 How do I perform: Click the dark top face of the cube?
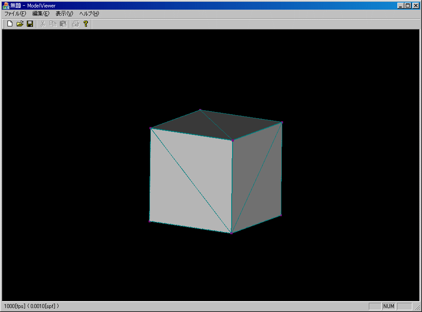217,124
